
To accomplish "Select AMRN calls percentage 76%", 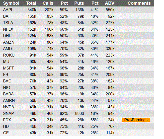I will click(64, 100).
